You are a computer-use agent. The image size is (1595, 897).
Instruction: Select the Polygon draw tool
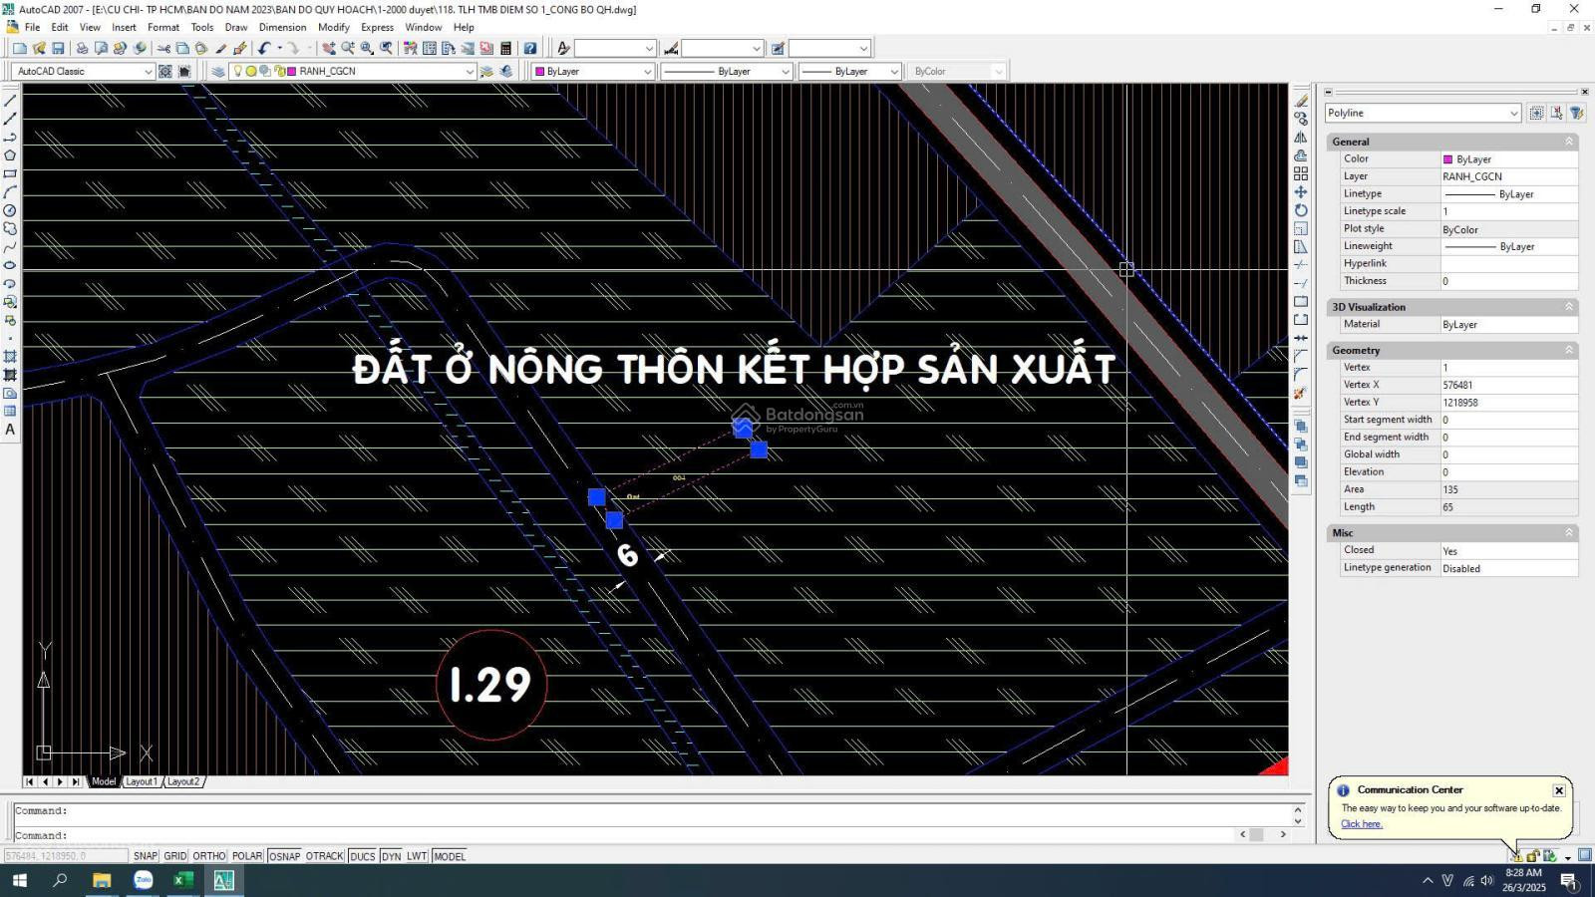tap(10, 155)
